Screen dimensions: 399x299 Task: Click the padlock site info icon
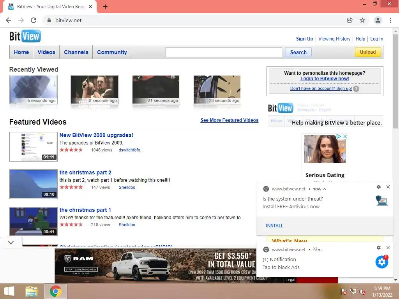pos(49,20)
